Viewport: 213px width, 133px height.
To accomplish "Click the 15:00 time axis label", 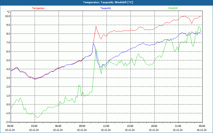I will click(130, 126).
